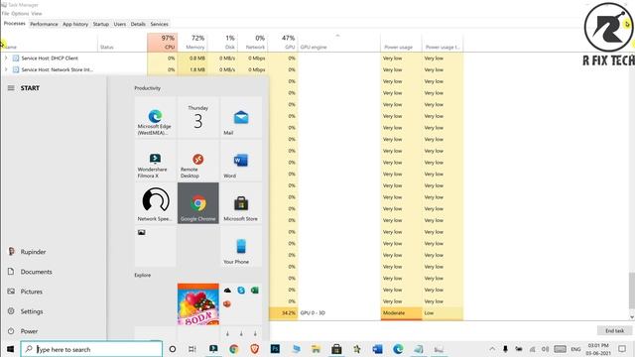Open Documents from Start sidebar
Image resolution: width=635 pixels, height=357 pixels.
[53, 272]
